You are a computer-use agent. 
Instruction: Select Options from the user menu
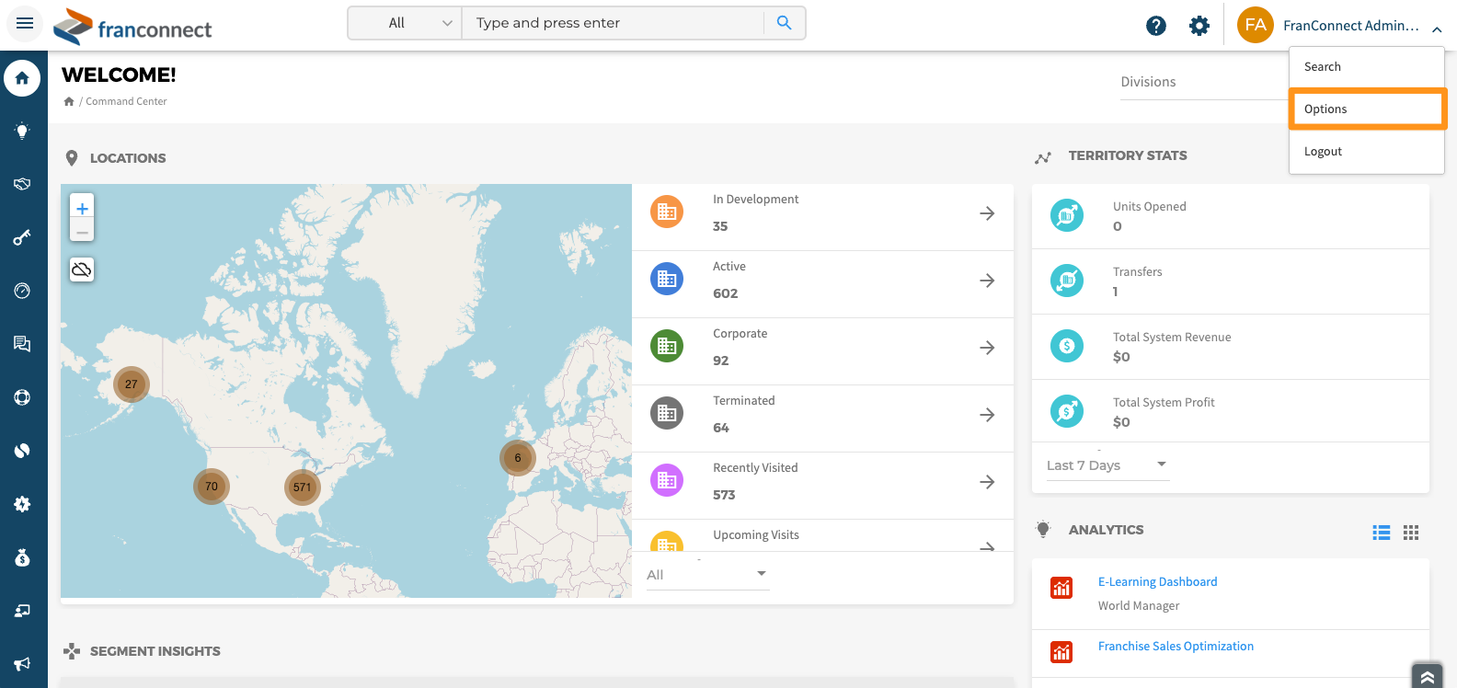pos(1367,109)
